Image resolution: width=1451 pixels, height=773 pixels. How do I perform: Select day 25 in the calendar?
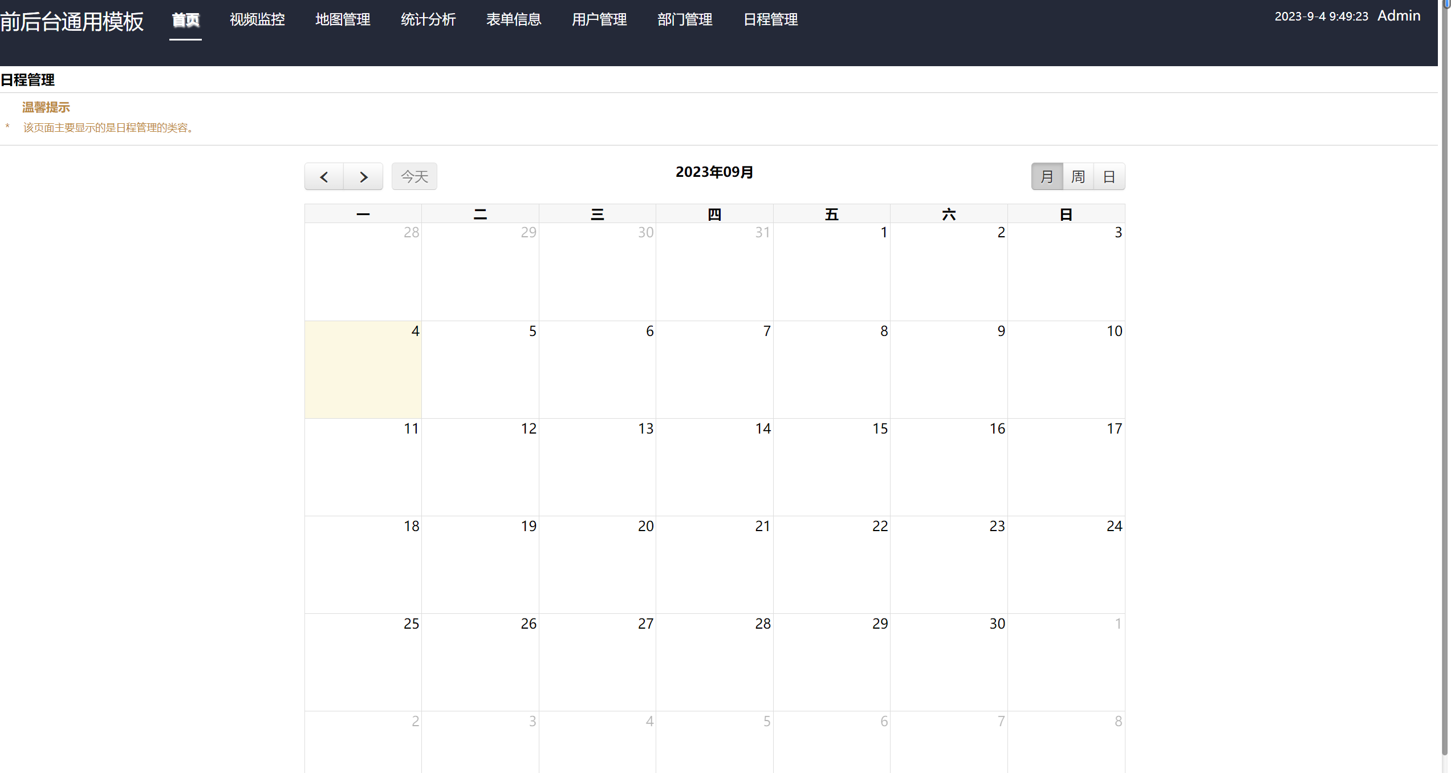pyautogui.click(x=363, y=662)
